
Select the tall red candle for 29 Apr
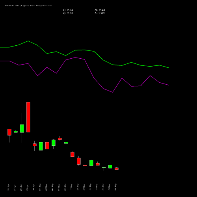point(28,117)
